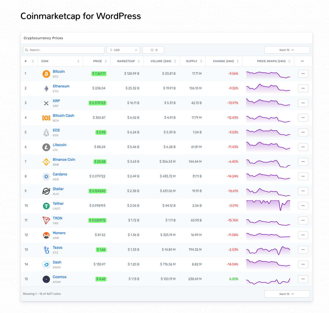The width and height of the screenshot is (329, 313).
Task: Click the Litecoin gray logo icon
Action: [46, 147]
